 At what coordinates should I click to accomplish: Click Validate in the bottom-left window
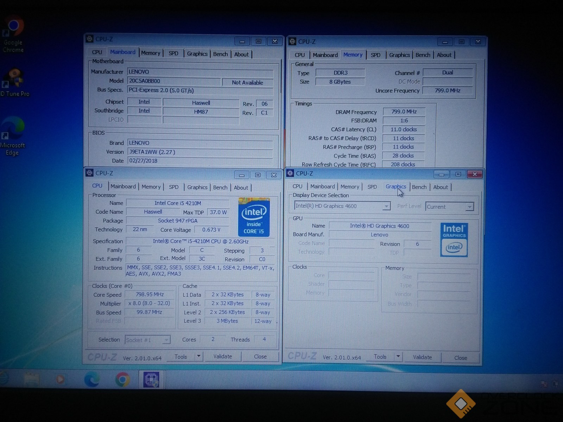(223, 357)
